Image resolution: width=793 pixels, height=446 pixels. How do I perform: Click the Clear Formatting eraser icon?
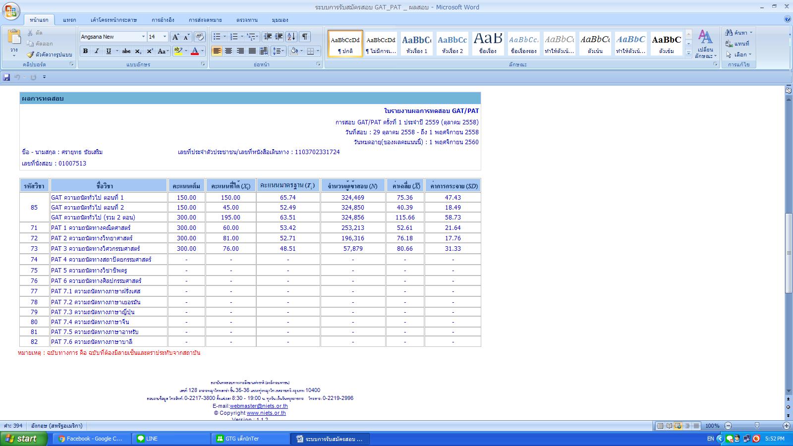pyautogui.click(x=200, y=37)
